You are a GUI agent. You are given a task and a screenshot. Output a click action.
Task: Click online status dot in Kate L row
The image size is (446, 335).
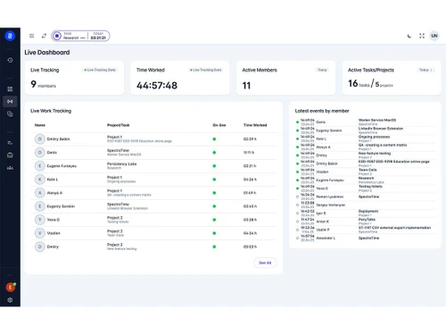[214, 180]
